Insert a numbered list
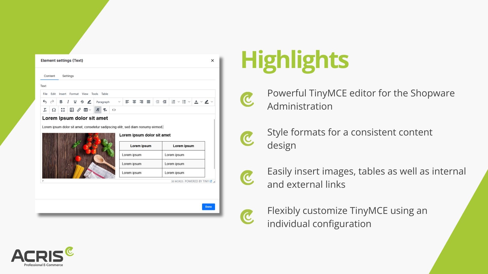The width and height of the screenshot is (488, 274). pos(173,102)
